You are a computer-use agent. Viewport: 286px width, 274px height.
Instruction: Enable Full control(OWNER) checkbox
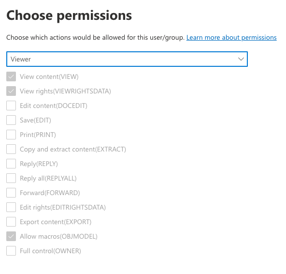coord(11,251)
